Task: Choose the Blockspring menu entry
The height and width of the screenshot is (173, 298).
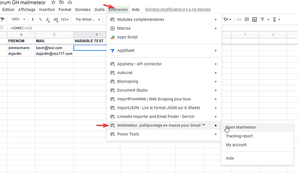Action: click(x=164, y=82)
